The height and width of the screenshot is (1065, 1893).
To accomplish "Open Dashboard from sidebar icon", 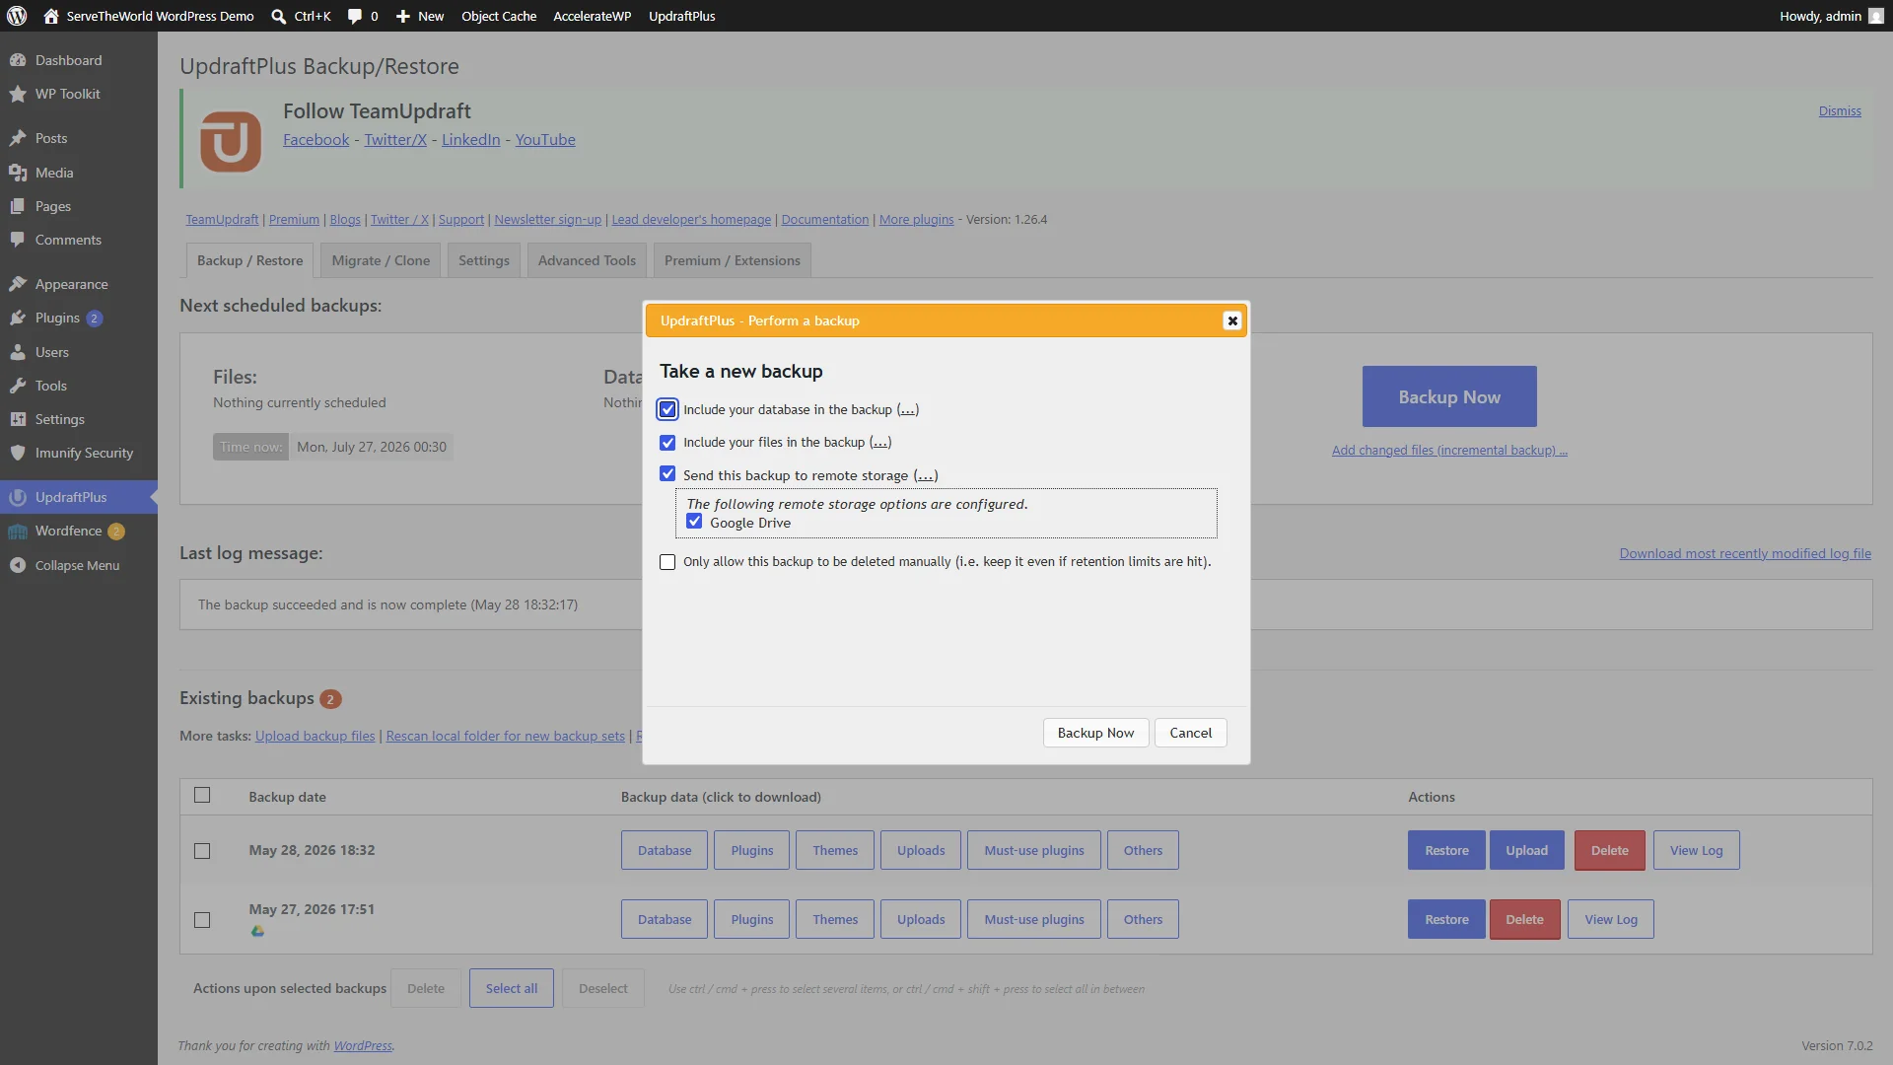I will (x=18, y=60).
